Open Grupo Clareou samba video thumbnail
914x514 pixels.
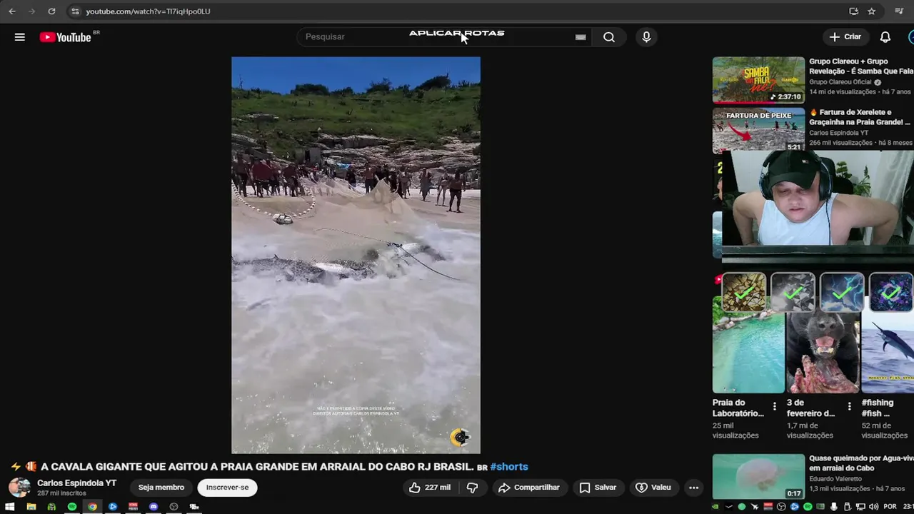pos(758,80)
